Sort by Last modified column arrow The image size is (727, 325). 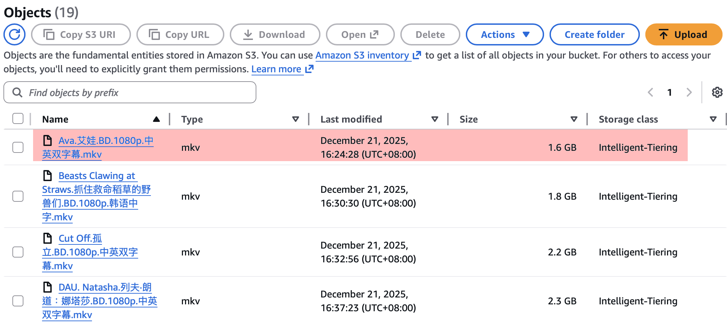(434, 119)
